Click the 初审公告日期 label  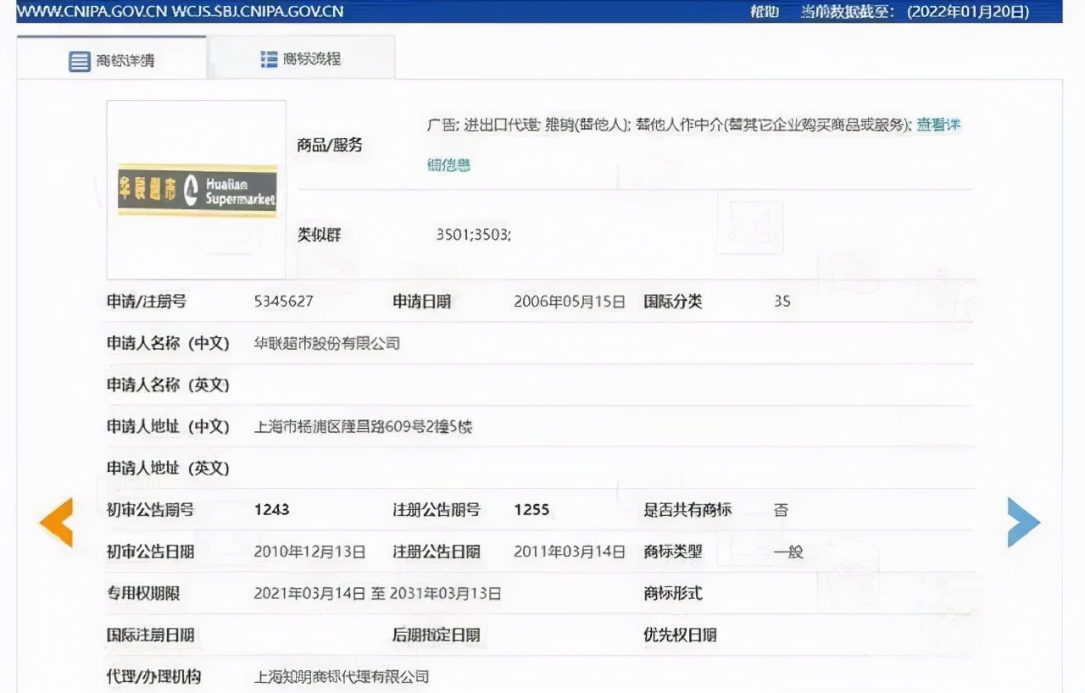(x=151, y=552)
